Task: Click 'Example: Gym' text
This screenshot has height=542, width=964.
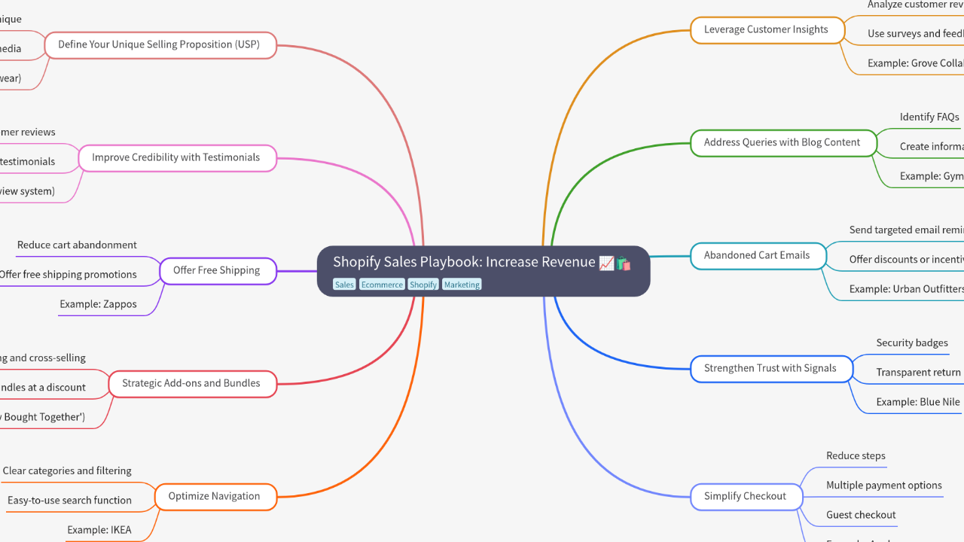Action: pyautogui.click(x=932, y=176)
